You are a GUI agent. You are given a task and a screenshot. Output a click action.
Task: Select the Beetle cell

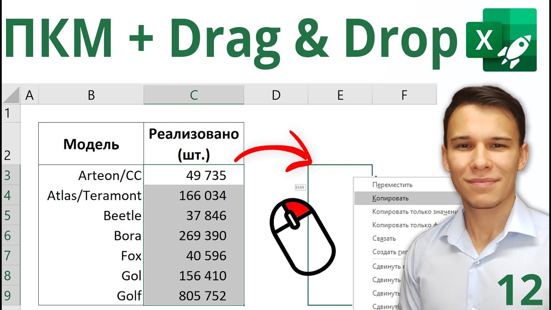click(91, 215)
